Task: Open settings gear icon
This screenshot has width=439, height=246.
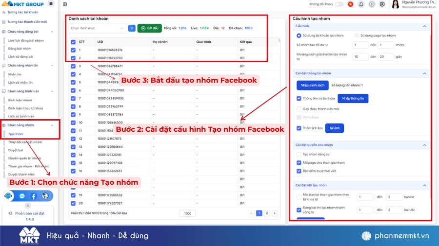Action: point(382,4)
